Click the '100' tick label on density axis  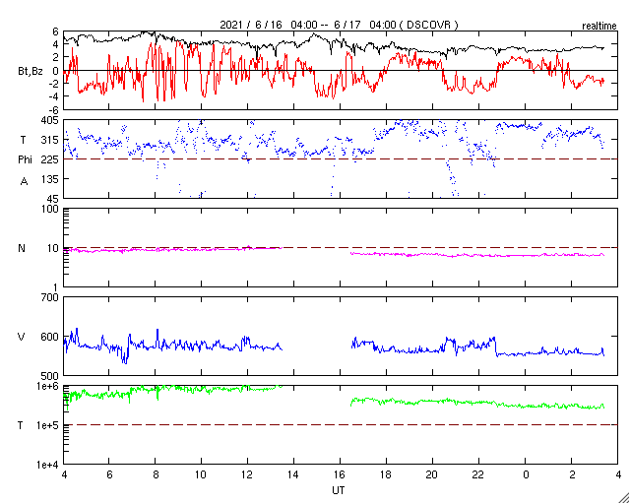click(51, 210)
